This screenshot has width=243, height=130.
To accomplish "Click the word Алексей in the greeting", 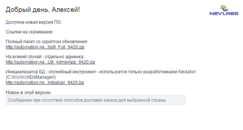I will [65, 10].
